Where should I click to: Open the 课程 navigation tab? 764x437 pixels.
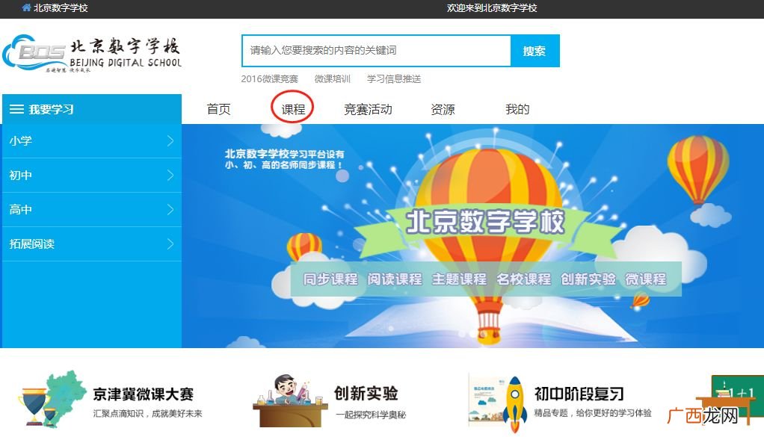tap(293, 109)
